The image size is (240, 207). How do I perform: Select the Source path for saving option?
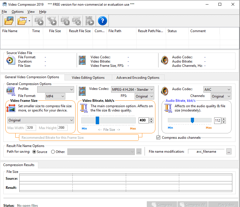(34, 152)
